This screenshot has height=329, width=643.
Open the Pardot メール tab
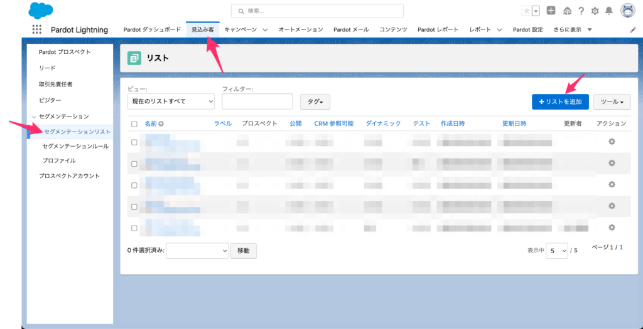coord(351,29)
